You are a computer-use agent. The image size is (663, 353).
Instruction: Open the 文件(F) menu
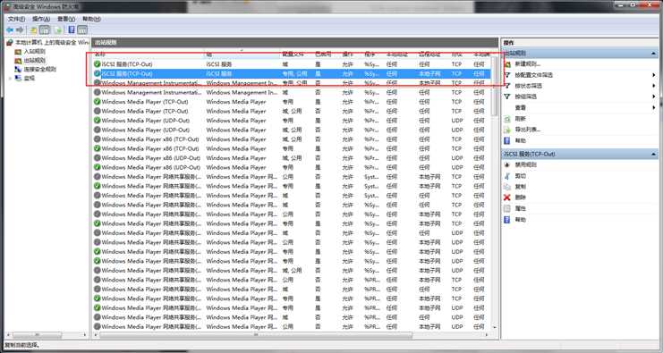tap(16, 19)
